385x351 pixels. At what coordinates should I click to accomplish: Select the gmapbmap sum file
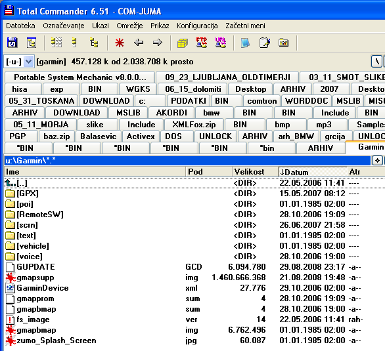pos(194,309)
